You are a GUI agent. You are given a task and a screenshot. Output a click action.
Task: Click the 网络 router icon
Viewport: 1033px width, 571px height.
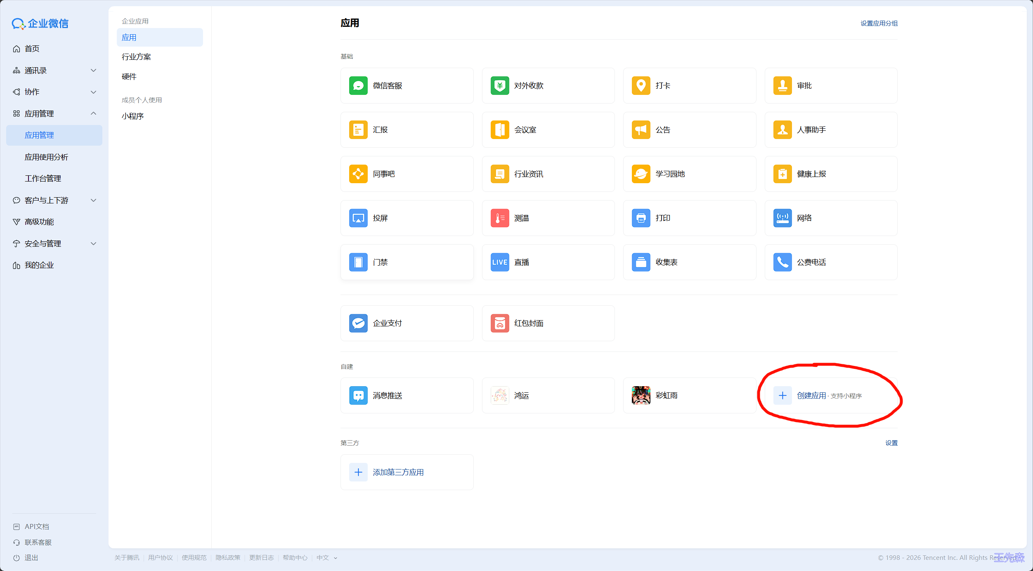[782, 218]
